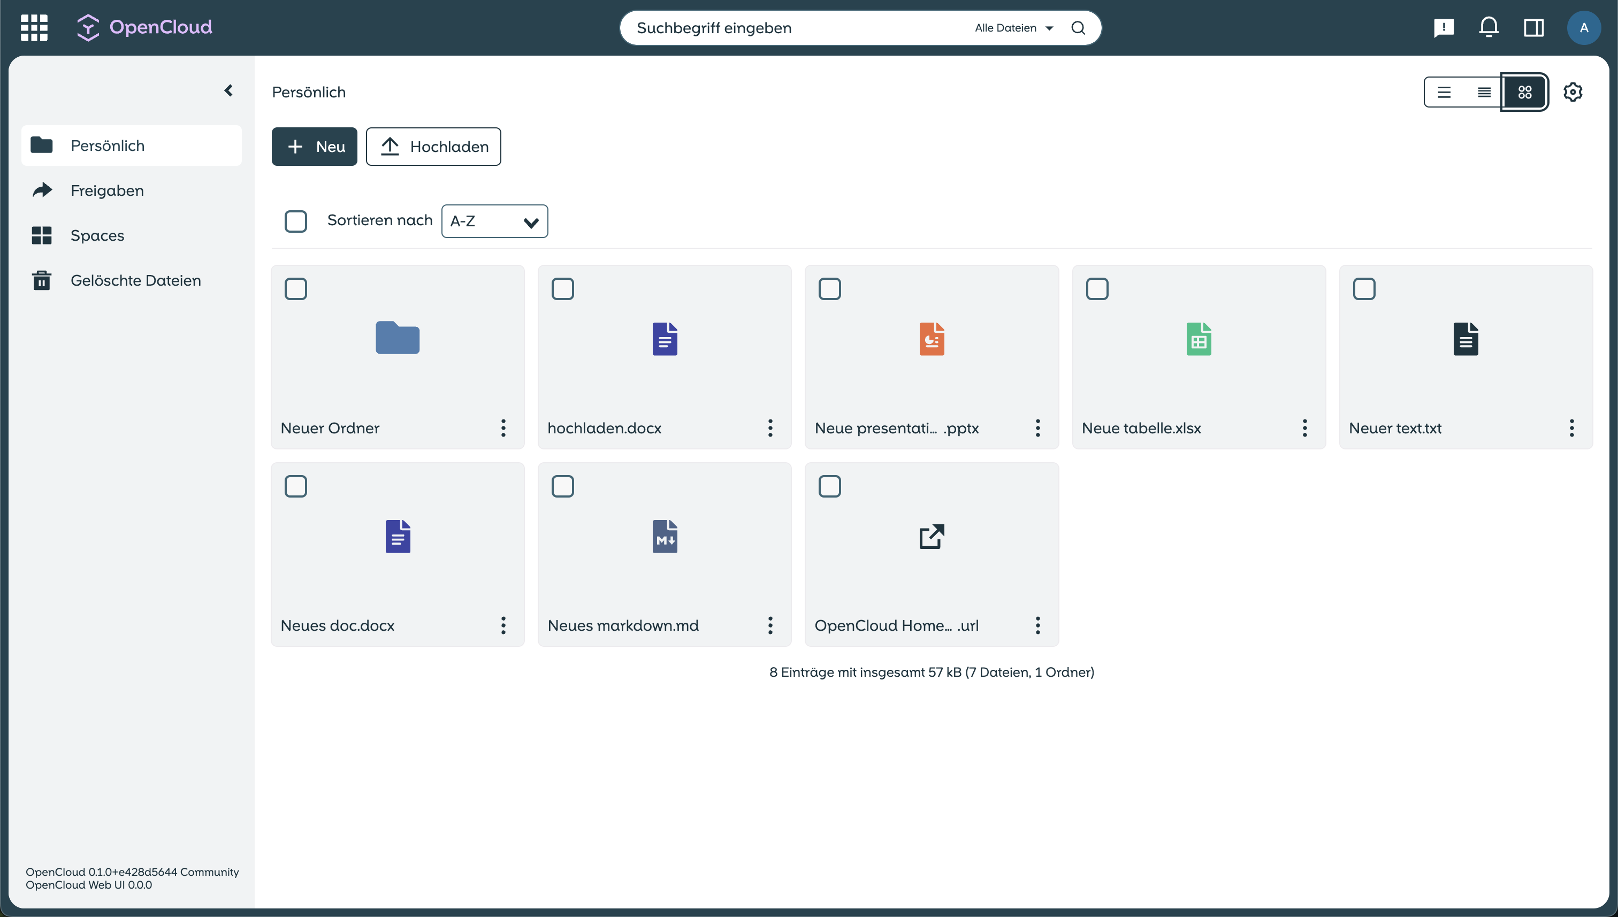Open Neues doc.docx document icon
The width and height of the screenshot is (1618, 917).
pos(398,537)
